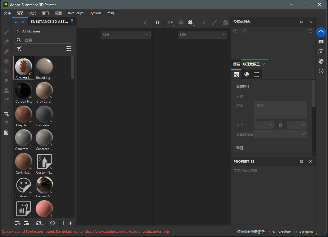The height and width of the screenshot is (237, 328).
Task: Click the Pause rendering button
Action: point(158,22)
